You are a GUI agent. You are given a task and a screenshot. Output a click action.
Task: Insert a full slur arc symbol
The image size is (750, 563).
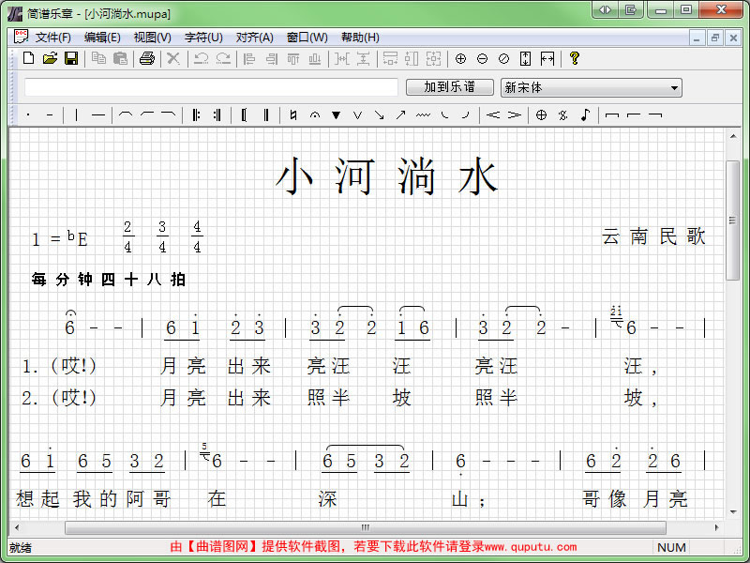[126, 114]
